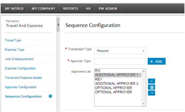This screenshot has height=112, width=185.
Task: Open the PW ADMIN menu
Action: coord(108,9)
